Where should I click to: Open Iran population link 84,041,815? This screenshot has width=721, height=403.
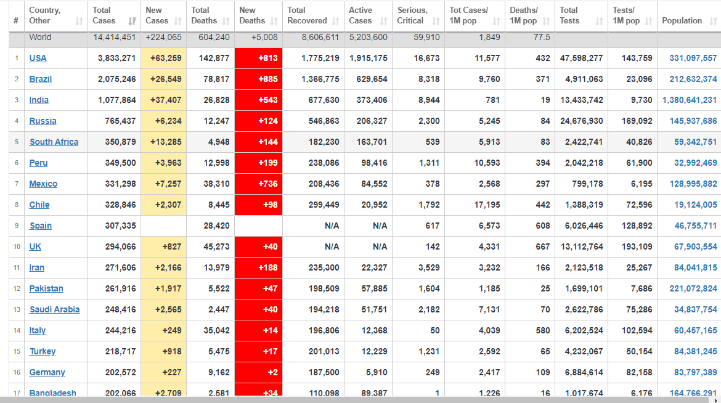coord(695,267)
